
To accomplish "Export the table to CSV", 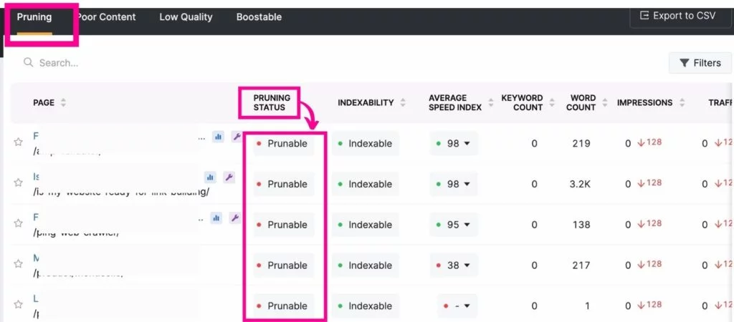I will point(677,16).
